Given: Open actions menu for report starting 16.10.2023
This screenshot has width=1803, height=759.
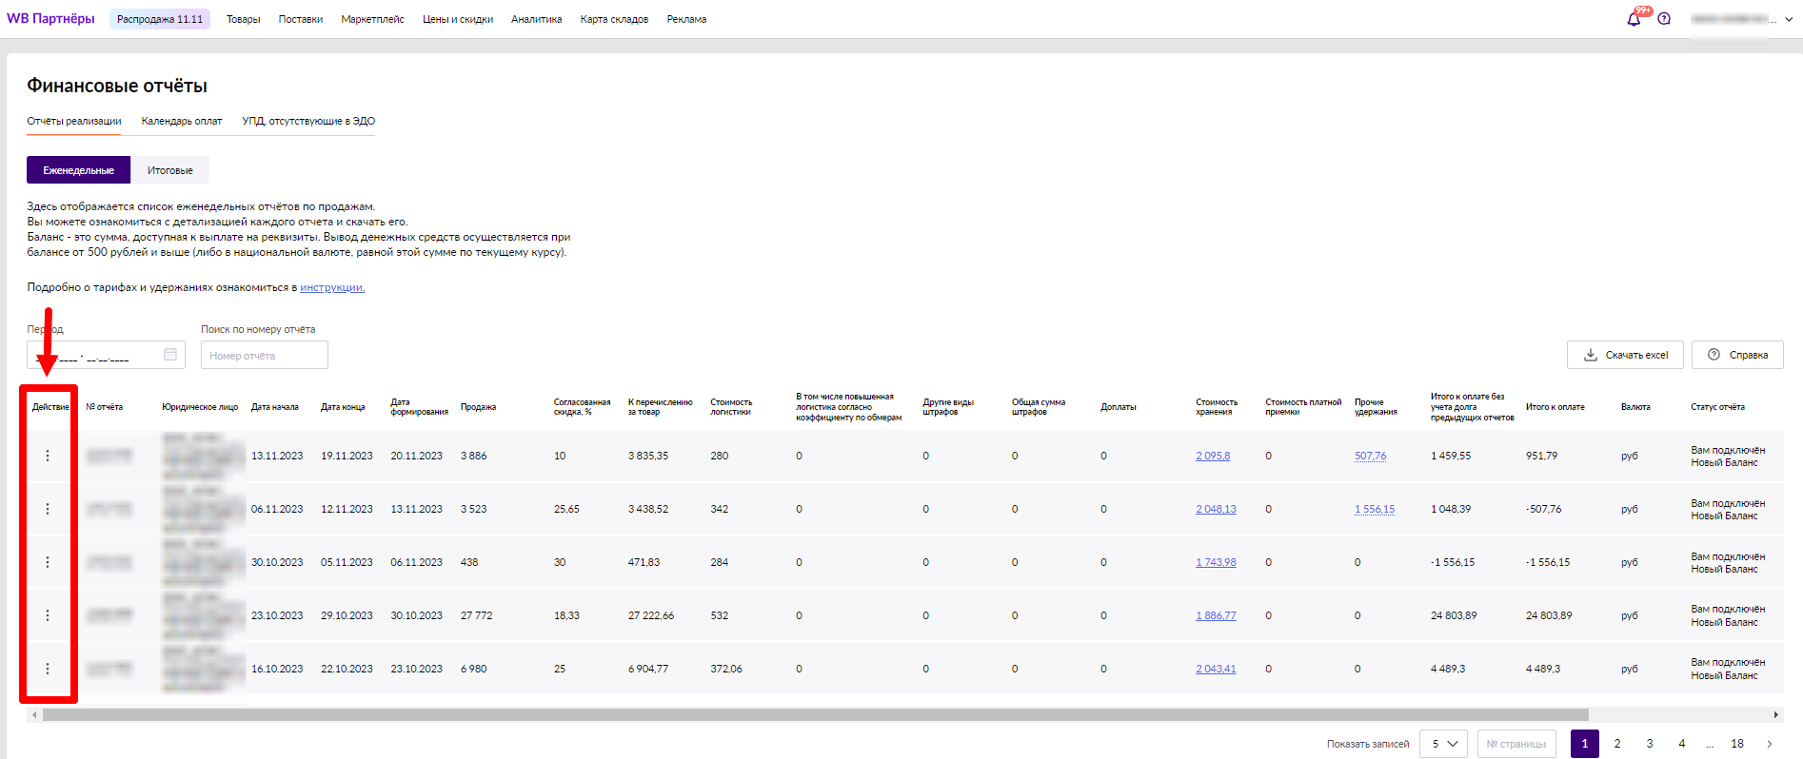Looking at the screenshot, I should pos(48,669).
